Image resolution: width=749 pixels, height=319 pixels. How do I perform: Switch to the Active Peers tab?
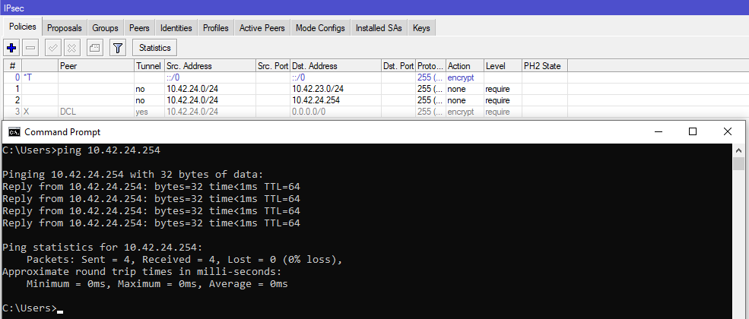coord(262,28)
